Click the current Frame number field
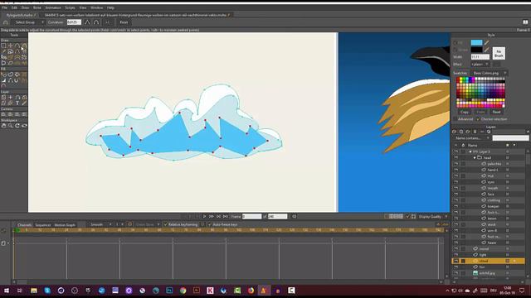 (252, 217)
